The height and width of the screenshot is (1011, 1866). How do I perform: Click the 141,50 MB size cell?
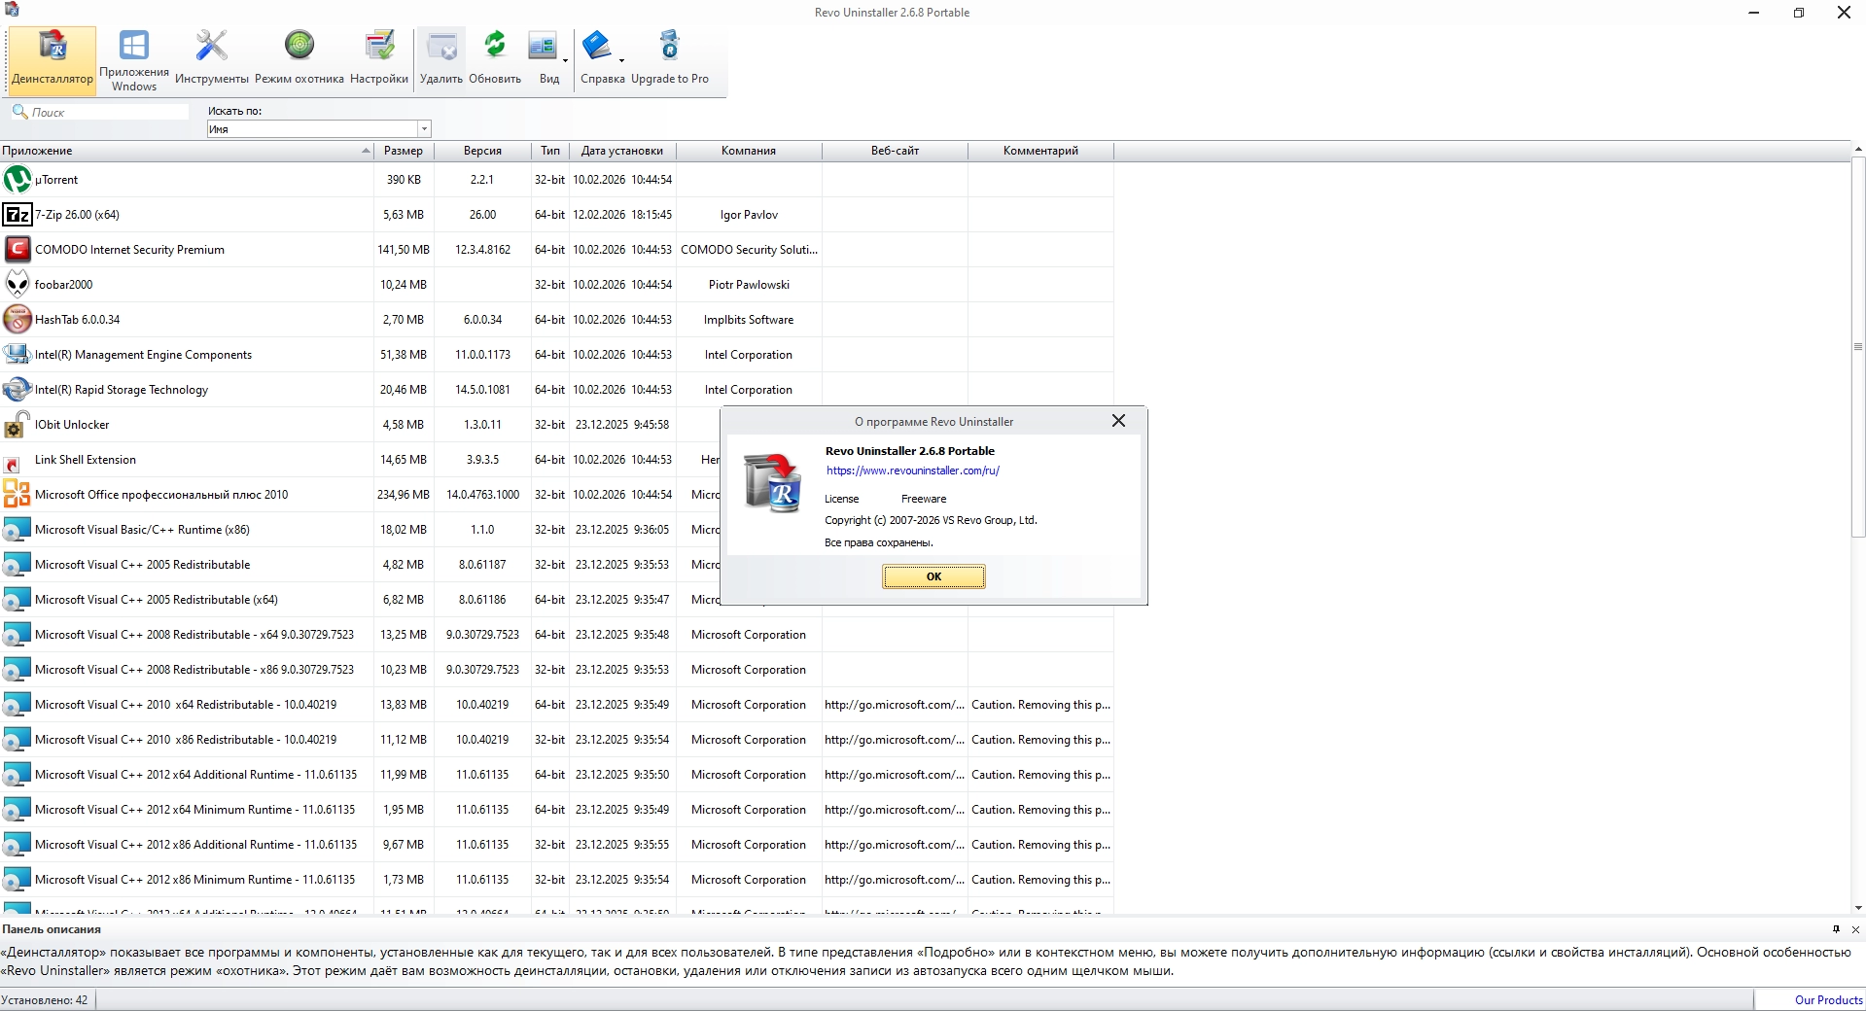[404, 250]
